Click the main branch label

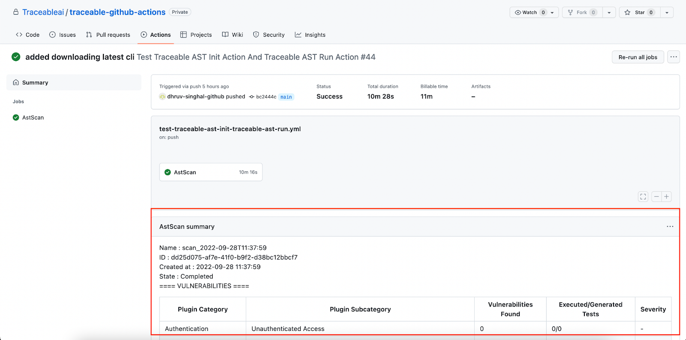point(286,97)
